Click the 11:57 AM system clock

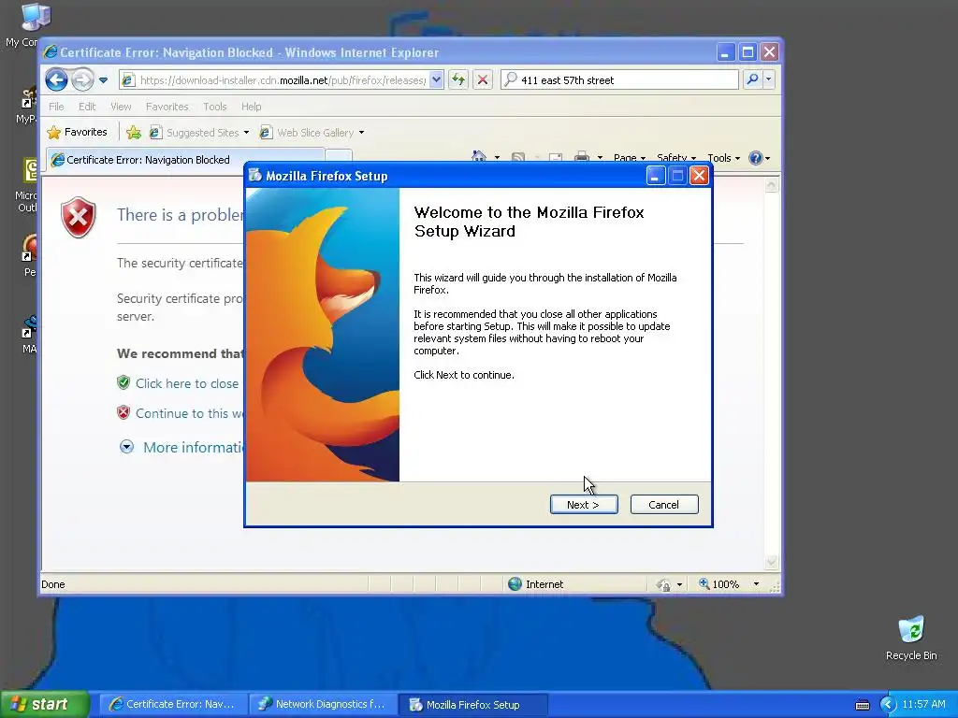923,704
